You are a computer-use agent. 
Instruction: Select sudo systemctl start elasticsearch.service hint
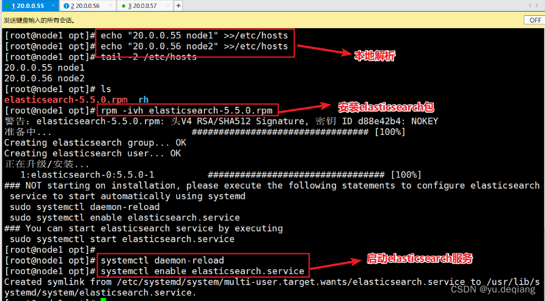click(x=122, y=239)
